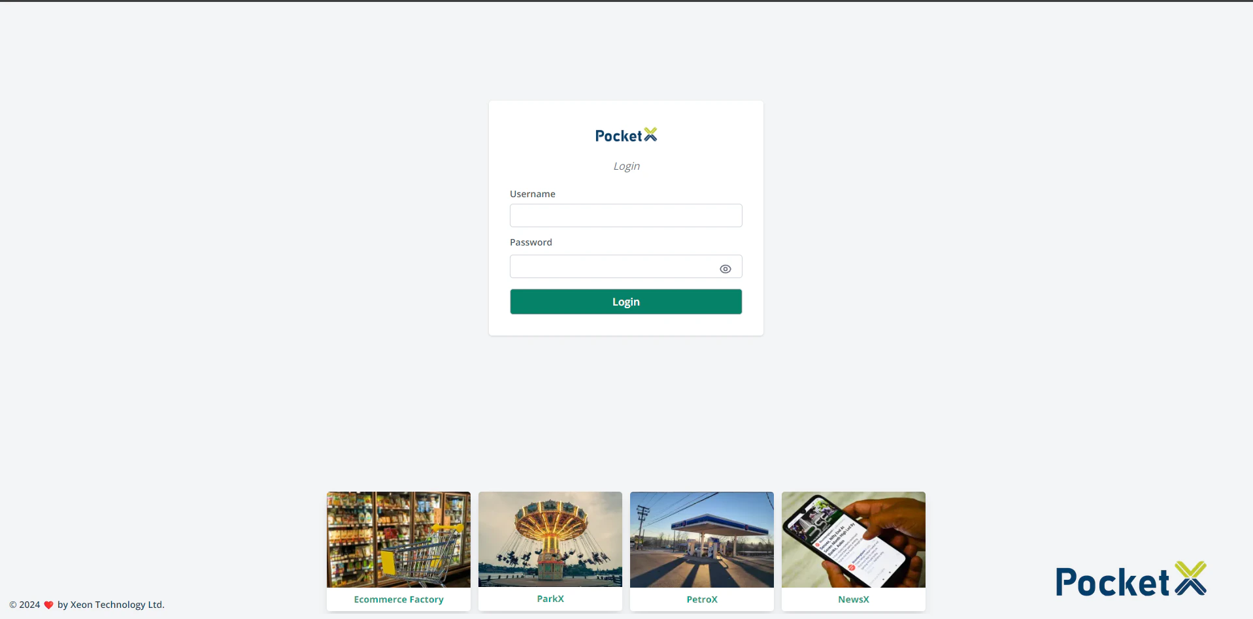Open the PetroX gas station photo
1253x619 pixels.
pyautogui.click(x=702, y=539)
